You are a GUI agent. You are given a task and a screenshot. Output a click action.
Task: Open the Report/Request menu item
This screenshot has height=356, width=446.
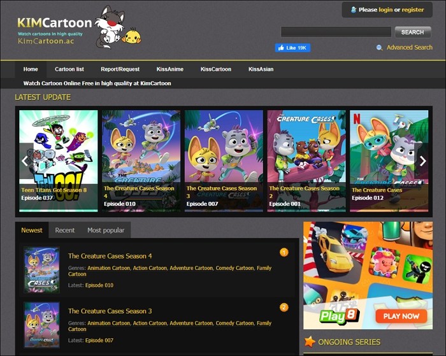[x=120, y=69]
